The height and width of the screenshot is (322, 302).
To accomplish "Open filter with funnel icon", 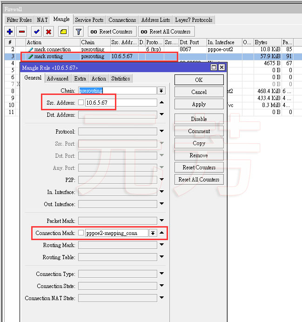I will [x=79, y=32].
